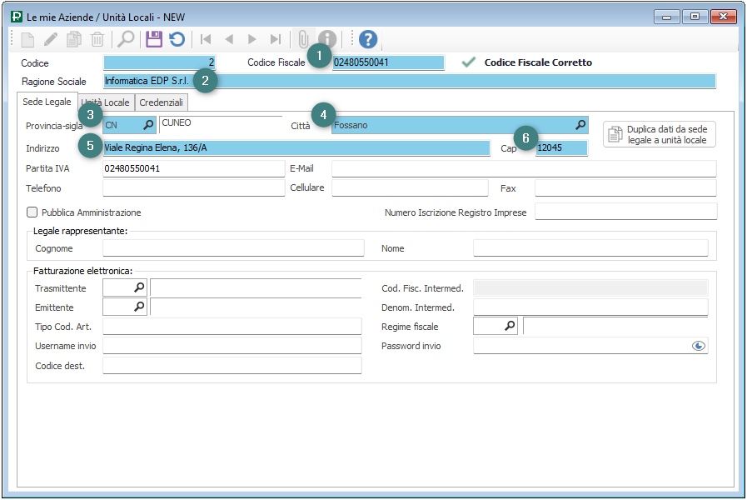The width and height of the screenshot is (747, 500).
Task: Switch to the Credenziali tab
Action: (x=162, y=102)
